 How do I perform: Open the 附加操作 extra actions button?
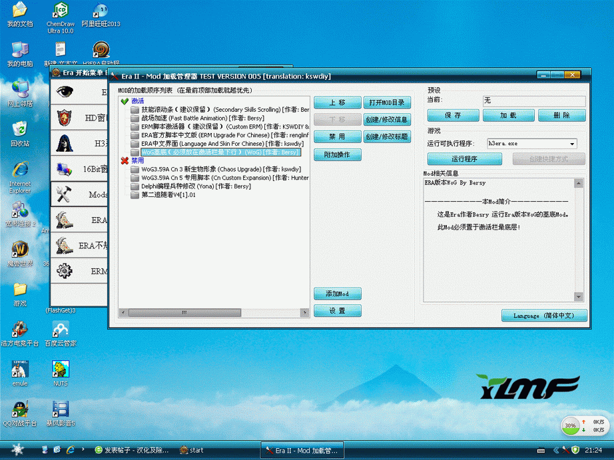click(338, 154)
